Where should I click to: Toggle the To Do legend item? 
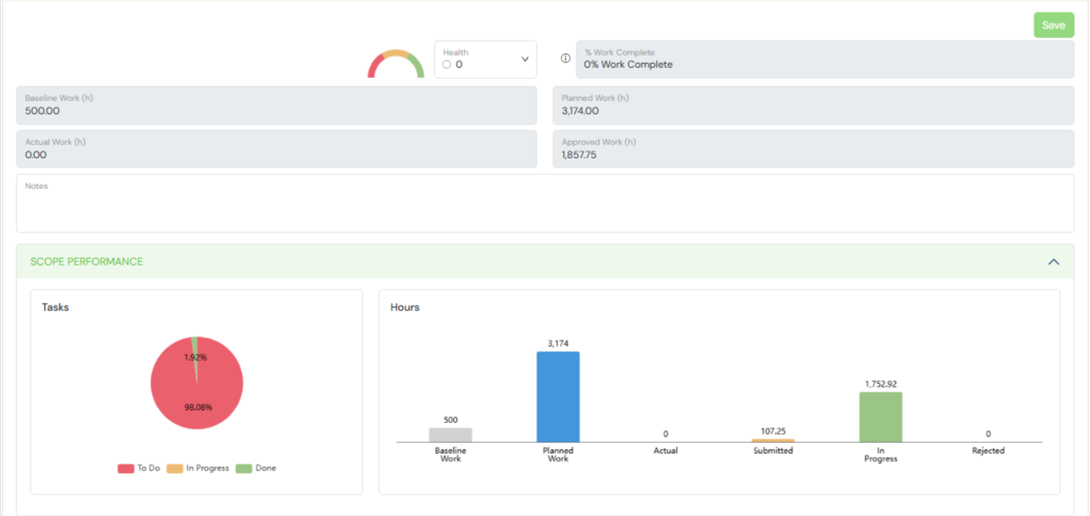click(x=139, y=469)
